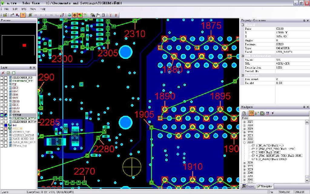Open a file using the Open toolbar icon

(5, 15)
